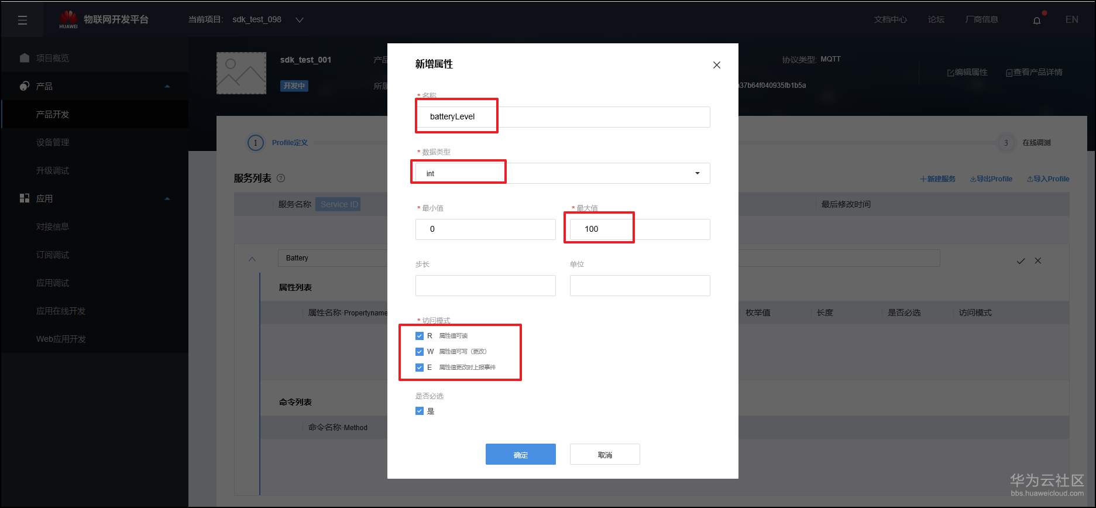Click the 确定 confirm button
The width and height of the screenshot is (1096, 508).
pyautogui.click(x=521, y=454)
